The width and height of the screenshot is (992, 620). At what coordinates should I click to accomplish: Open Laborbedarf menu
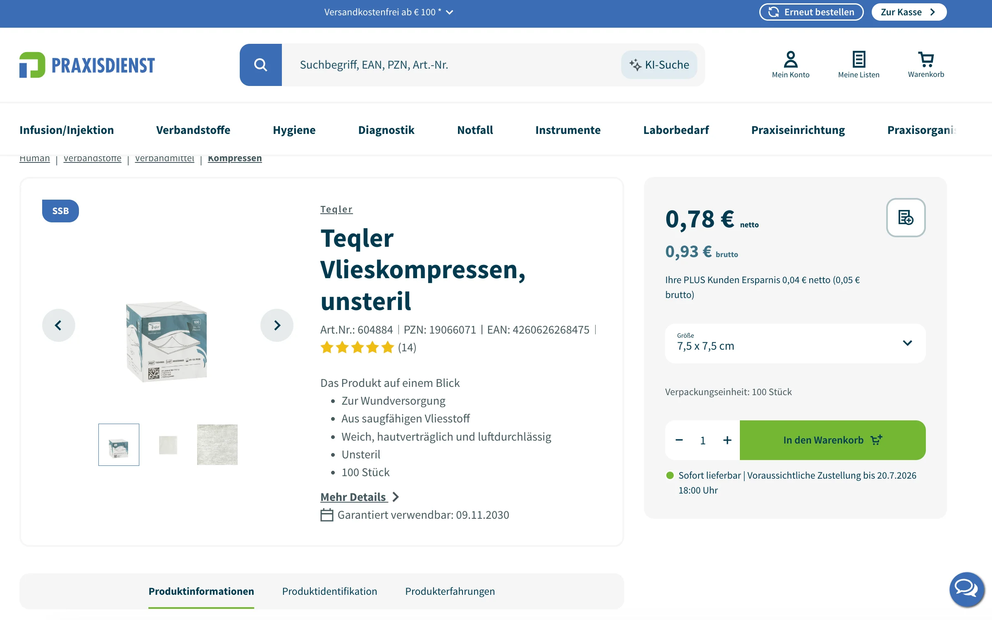click(676, 130)
